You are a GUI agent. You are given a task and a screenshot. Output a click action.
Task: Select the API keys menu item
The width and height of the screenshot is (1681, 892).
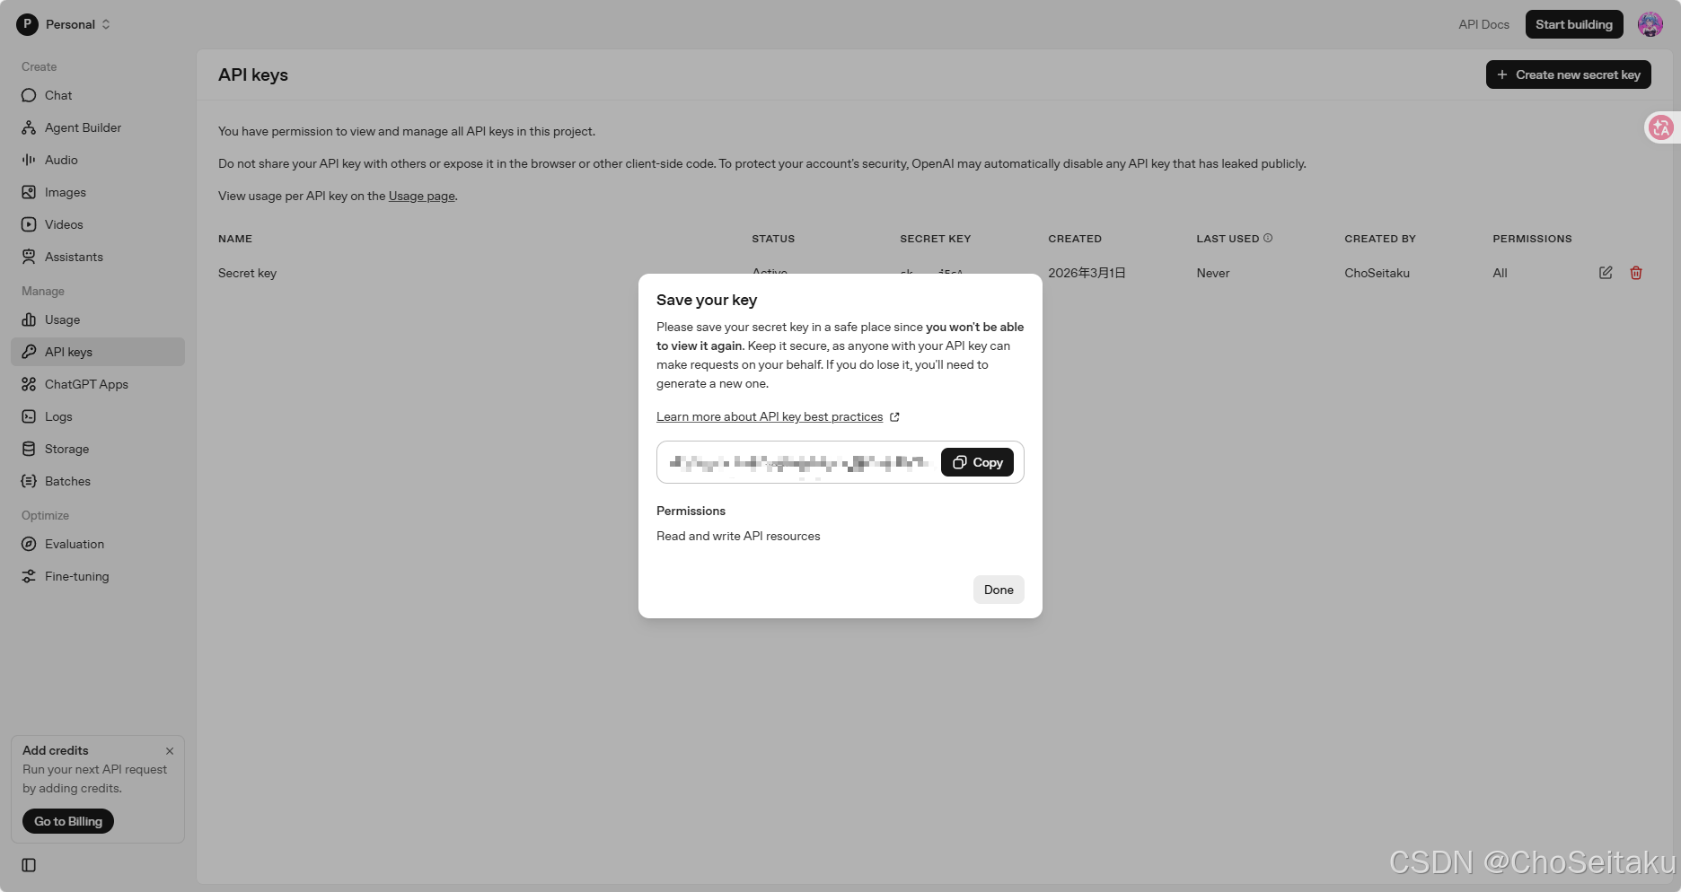[x=98, y=352]
